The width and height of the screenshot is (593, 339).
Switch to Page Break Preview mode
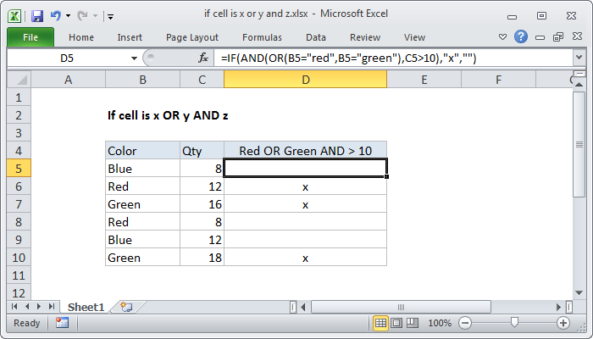pos(413,323)
